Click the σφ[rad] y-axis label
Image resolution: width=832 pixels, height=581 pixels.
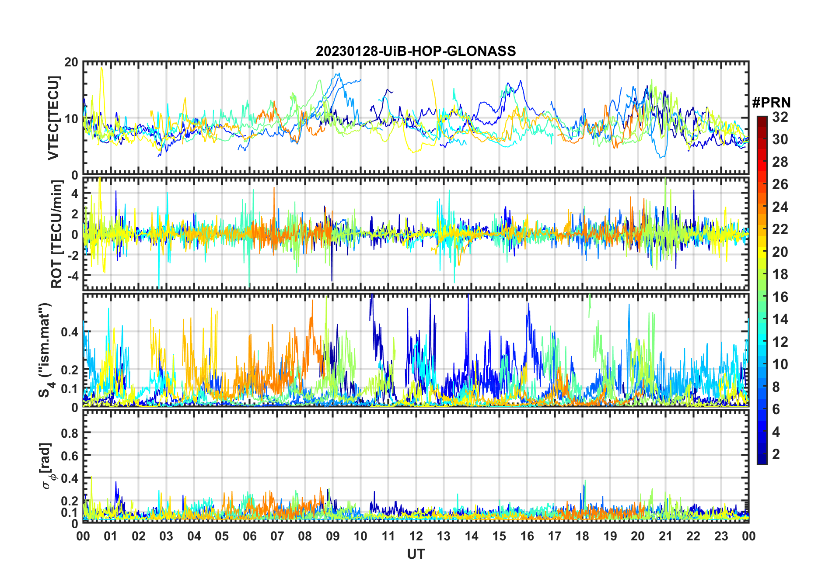pos(46,466)
